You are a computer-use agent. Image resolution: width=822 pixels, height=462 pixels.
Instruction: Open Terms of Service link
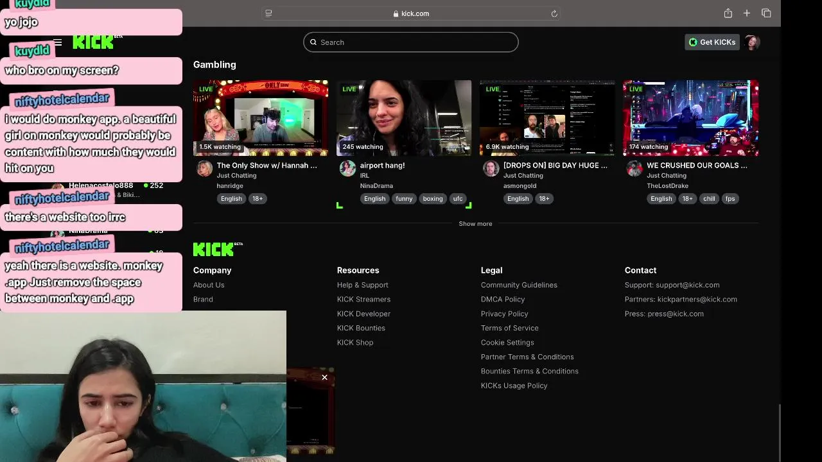click(x=510, y=328)
